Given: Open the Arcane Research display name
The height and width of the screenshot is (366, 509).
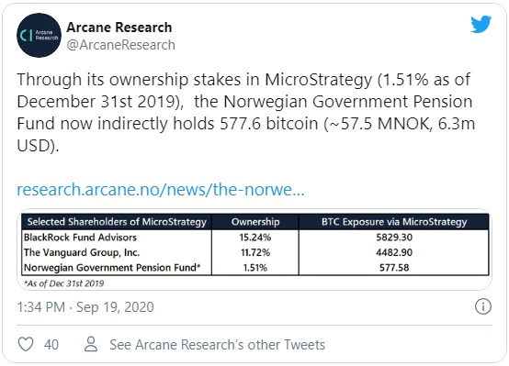Looking at the screenshot, I should pos(119,28).
